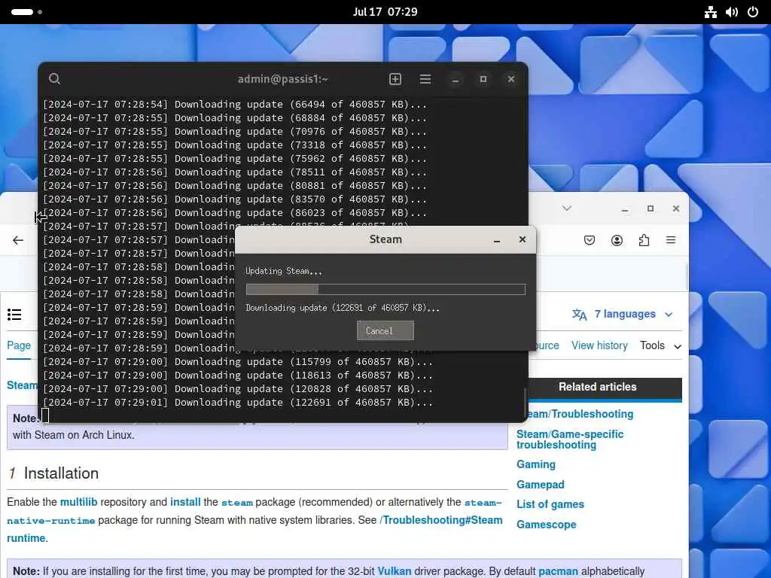The width and height of the screenshot is (771, 578).
Task: Expand the browser list-all-tabs chevron
Action: coord(567,208)
